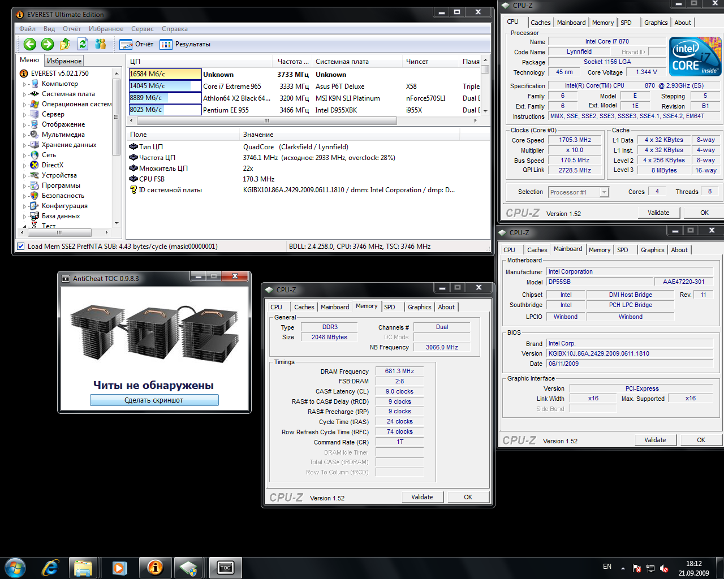Click the horizontal scrollbar under the EVEREST tree

64,232
